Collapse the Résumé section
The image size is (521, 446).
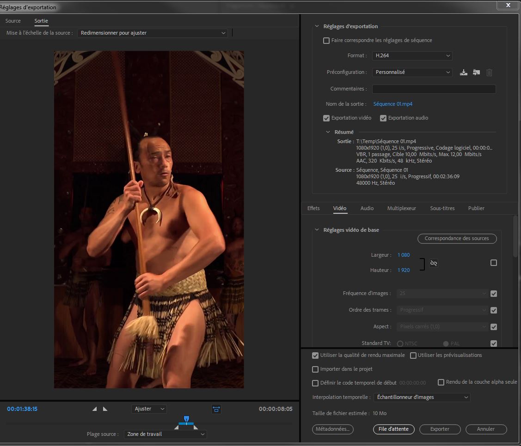(x=328, y=133)
